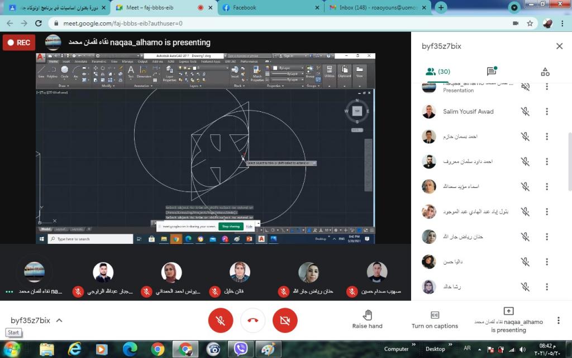Toggle the camera off button in Meet
Image resolution: width=572 pixels, height=358 pixels.
tap(285, 321)
